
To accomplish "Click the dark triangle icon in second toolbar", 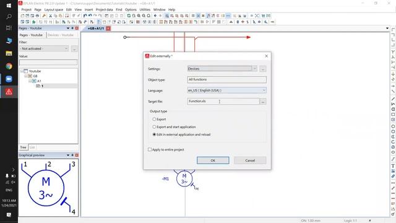I will pos(231,22).
